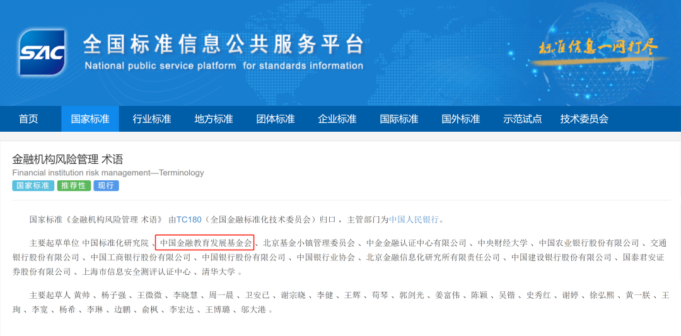Click the SAC logo icon
The width and height of the screenshot is (681, 336).
[x=42, y=52]
